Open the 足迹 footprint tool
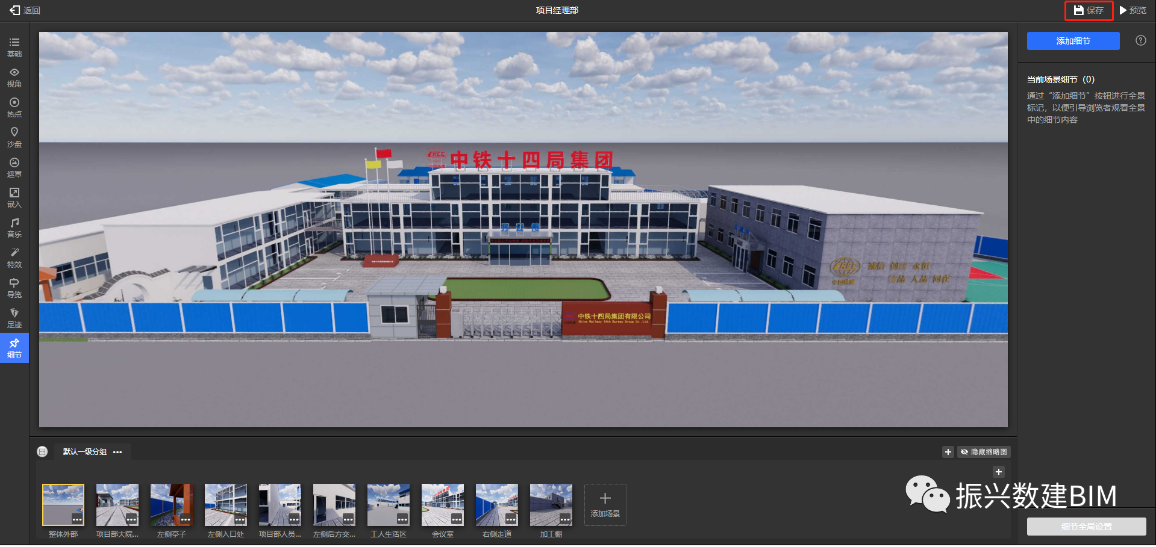The width and height of the screenshot is (1156, 547). [14, 318]
